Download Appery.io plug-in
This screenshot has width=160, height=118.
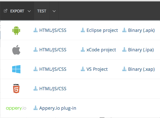55,108
